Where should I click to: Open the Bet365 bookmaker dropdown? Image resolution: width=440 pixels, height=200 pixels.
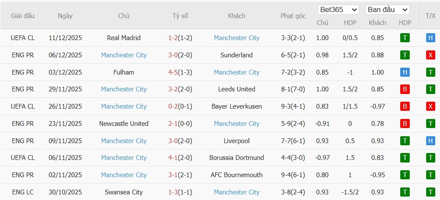[x=338, y=9]
